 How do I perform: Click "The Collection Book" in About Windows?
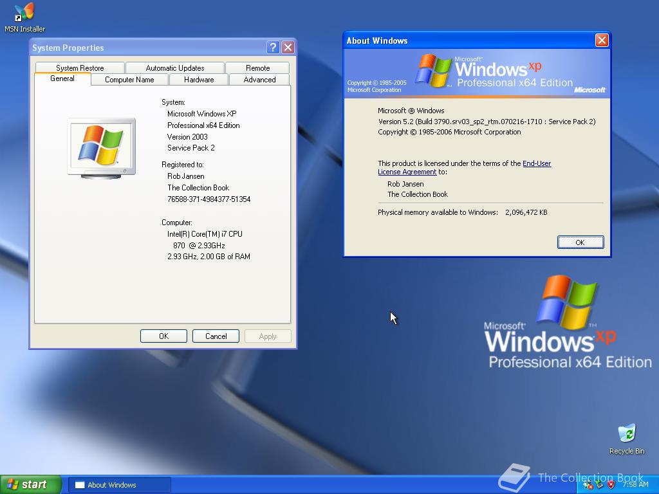point(418,194)
